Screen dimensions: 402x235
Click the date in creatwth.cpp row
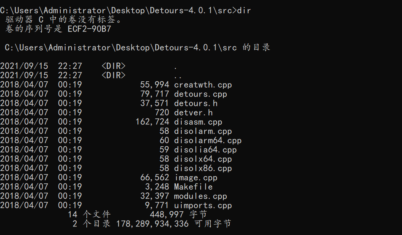point(24,85)
